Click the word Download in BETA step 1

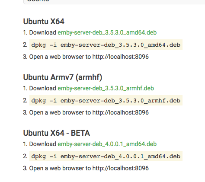pos(43,144)
